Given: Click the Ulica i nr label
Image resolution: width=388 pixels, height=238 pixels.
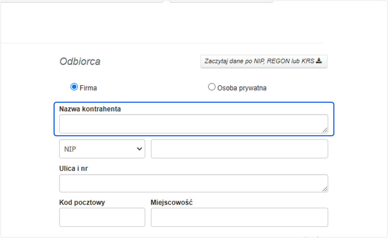Looking at the screenshot, I should point(74,168).
